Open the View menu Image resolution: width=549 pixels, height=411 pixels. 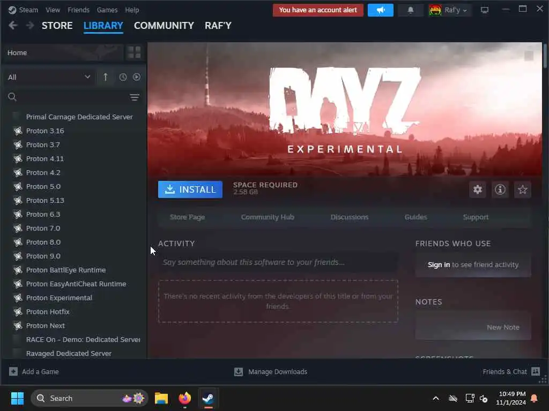coord(53,10)
